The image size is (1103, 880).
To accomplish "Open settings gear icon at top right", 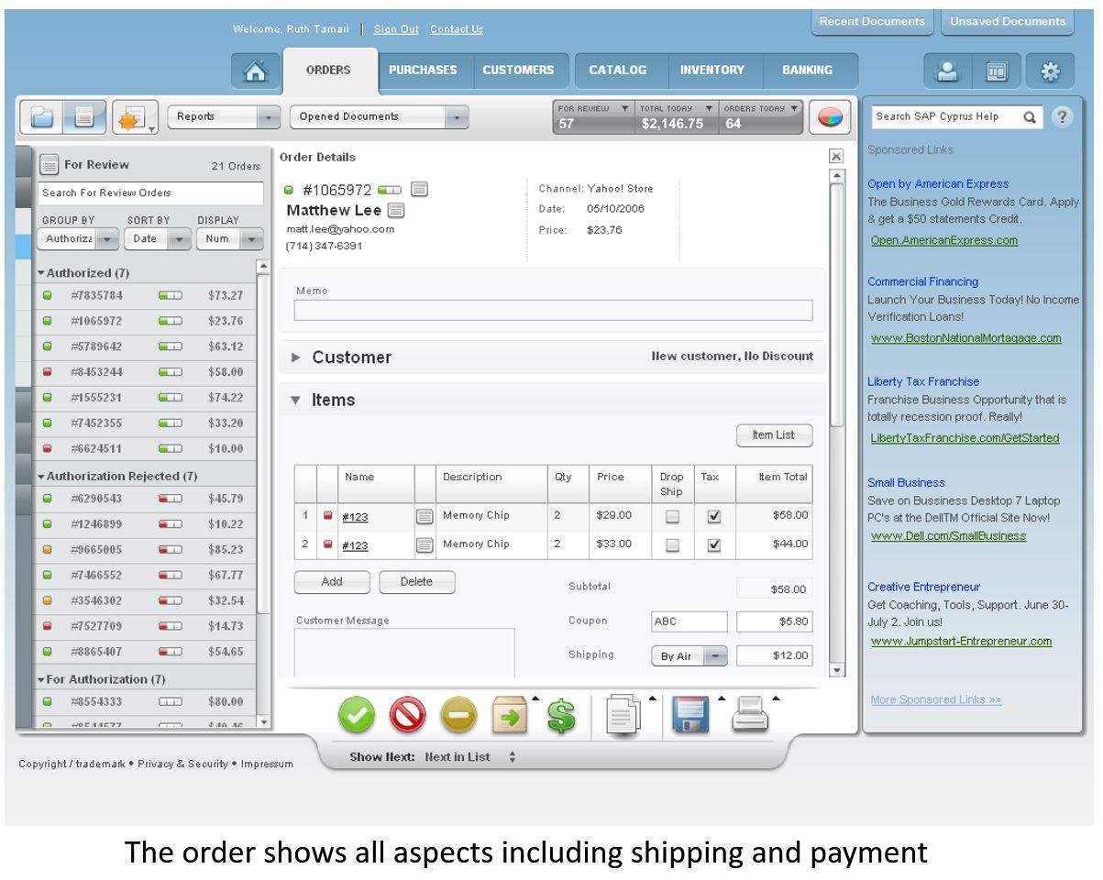I will [x=1050, y=71].
